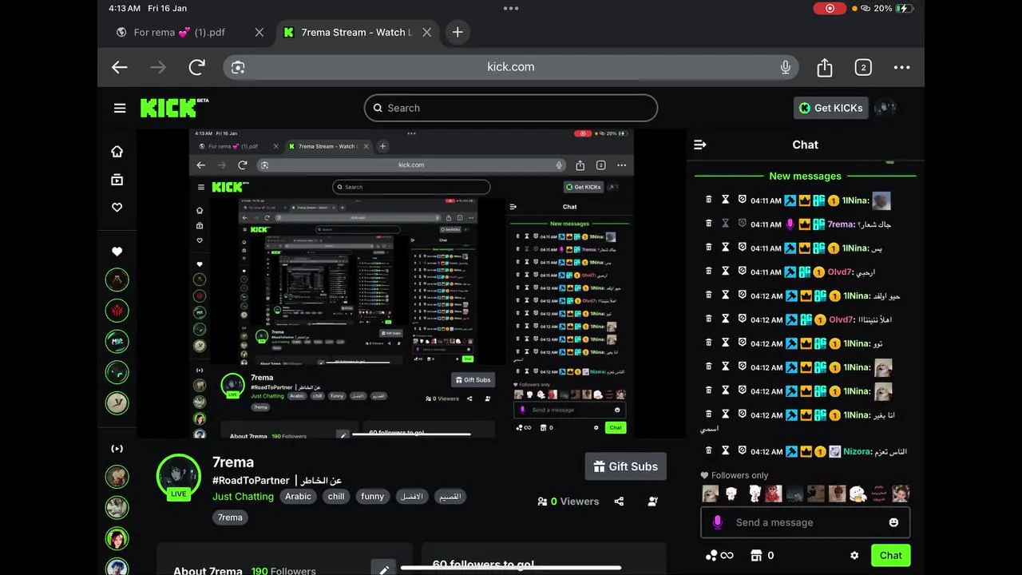This screenshot has height=575, width=1022.
Task: Click the Viewers count under the stream
Action: (568, 502)
